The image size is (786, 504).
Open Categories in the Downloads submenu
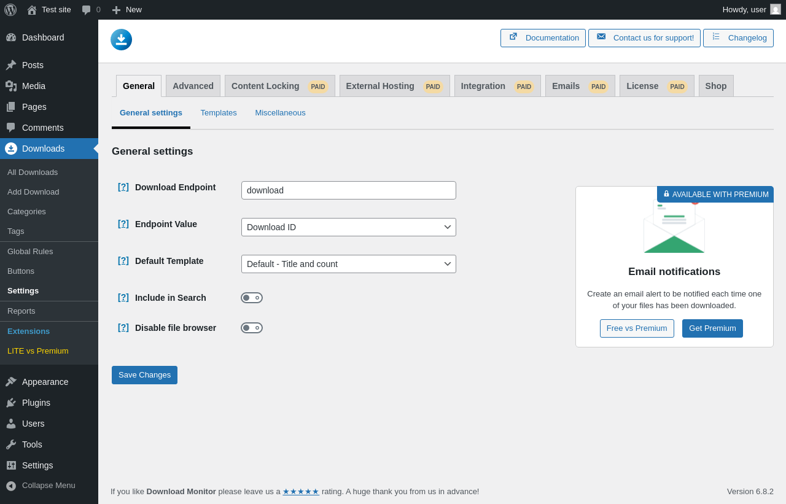49,212
